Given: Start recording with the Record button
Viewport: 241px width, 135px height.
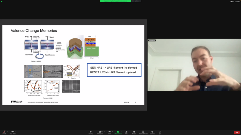Looking at the screenshot, I should click(134, 132).
